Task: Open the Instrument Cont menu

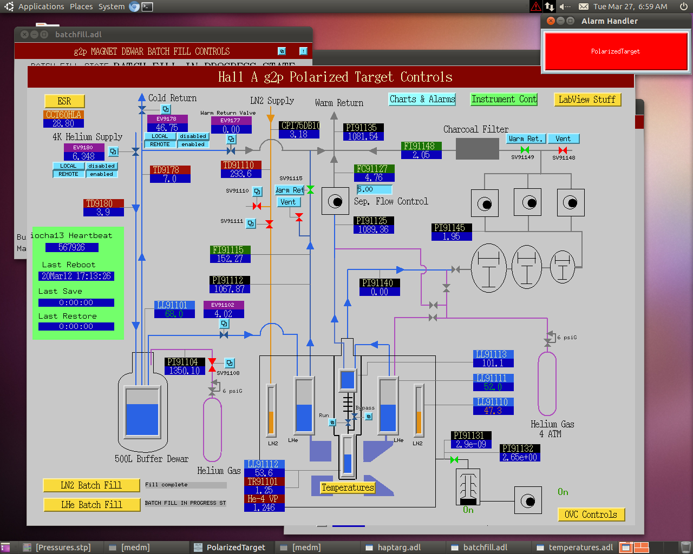Action: click(504, 99)
